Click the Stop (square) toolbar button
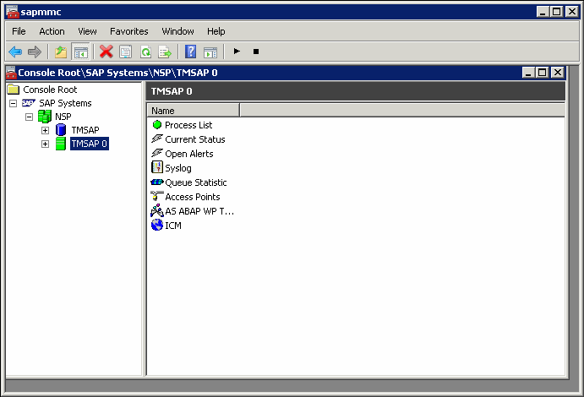Screen dimensions: 584x397 (256, 52)
